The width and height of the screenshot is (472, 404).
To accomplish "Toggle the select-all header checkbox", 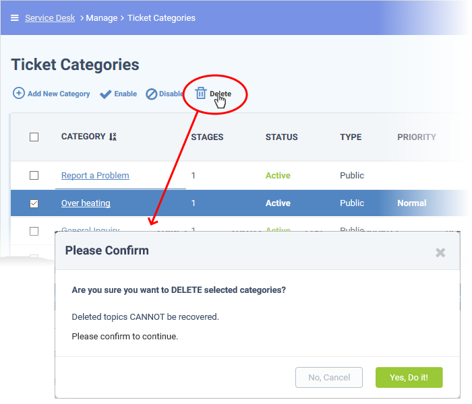I will tap(34, 137).
